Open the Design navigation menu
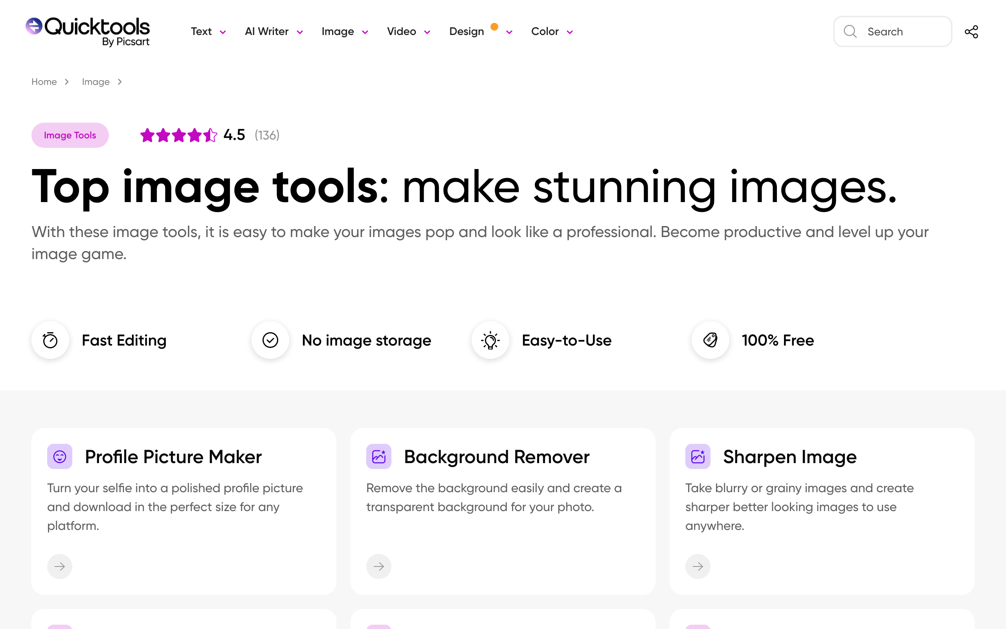The image size is (1006, 629). [x=466, y=31]
